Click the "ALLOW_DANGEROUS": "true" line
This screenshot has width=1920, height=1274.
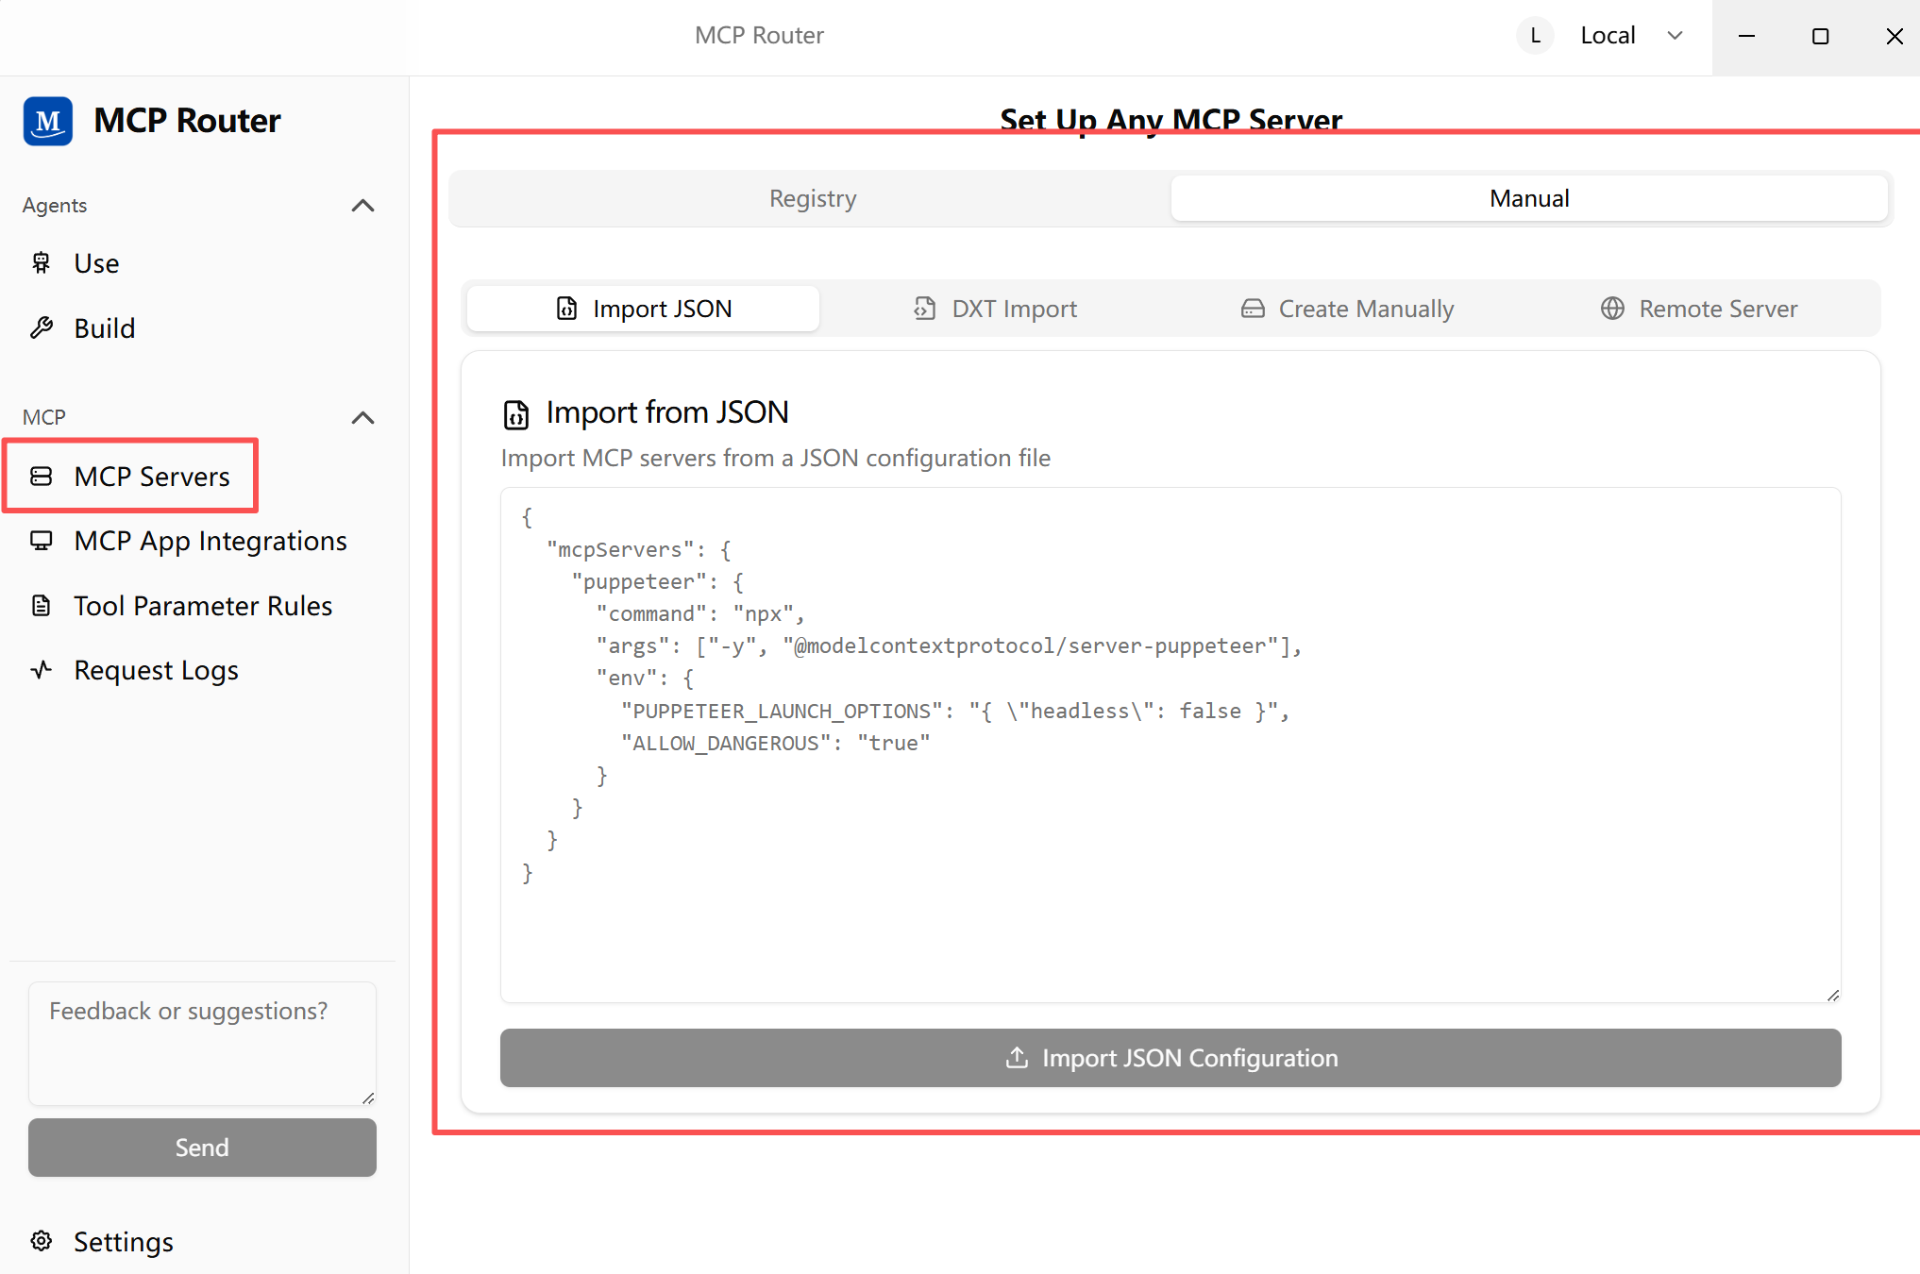(x=775, y=744)
